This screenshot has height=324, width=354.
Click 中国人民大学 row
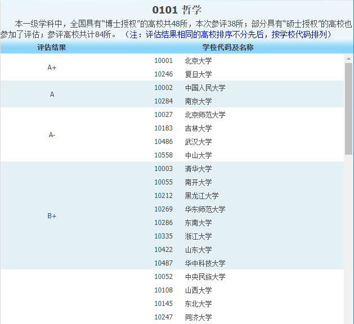tap(224, 88)
